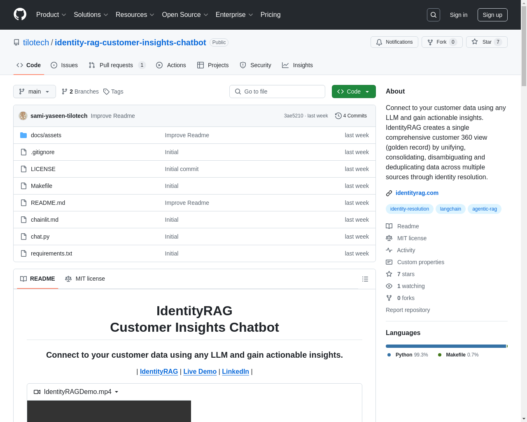
Task: Focus the Go to file search field
Action: pyautogui.click(x=277, y=91)
